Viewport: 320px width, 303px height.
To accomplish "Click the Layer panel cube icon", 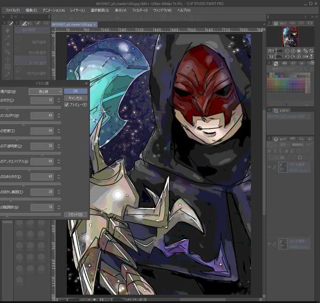I will 276,139.
